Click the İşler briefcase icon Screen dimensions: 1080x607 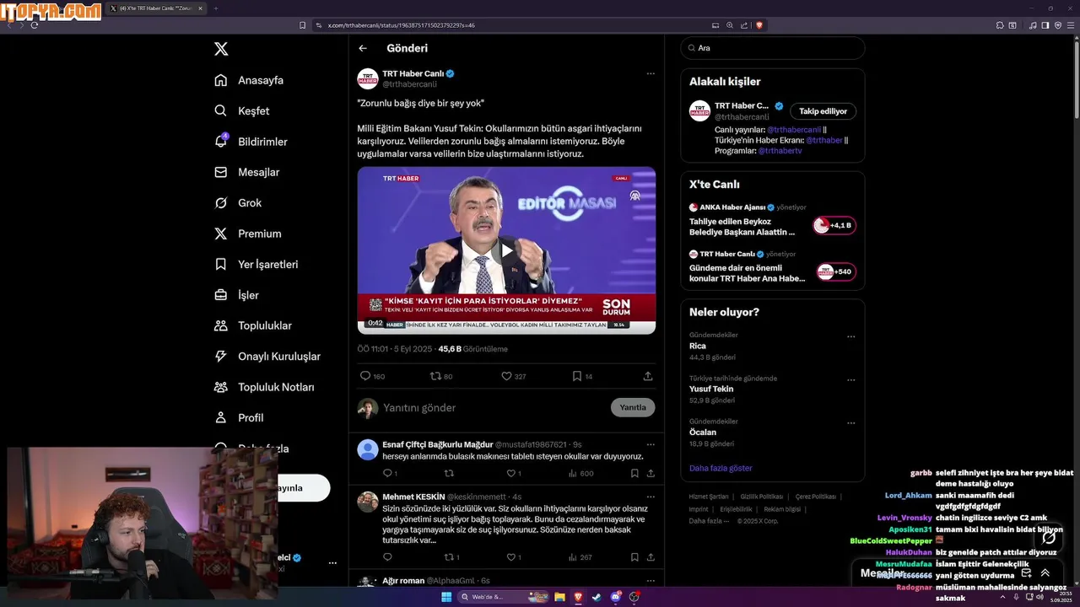point(221,295)
